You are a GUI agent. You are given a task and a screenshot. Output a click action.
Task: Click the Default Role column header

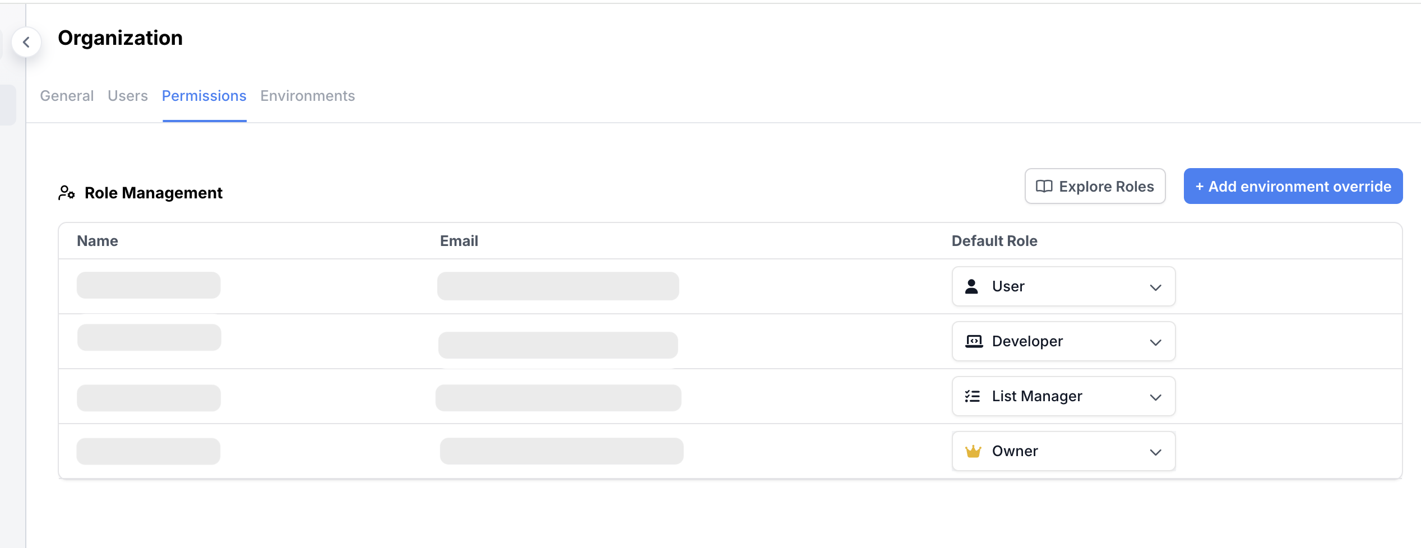click(994, 240)
